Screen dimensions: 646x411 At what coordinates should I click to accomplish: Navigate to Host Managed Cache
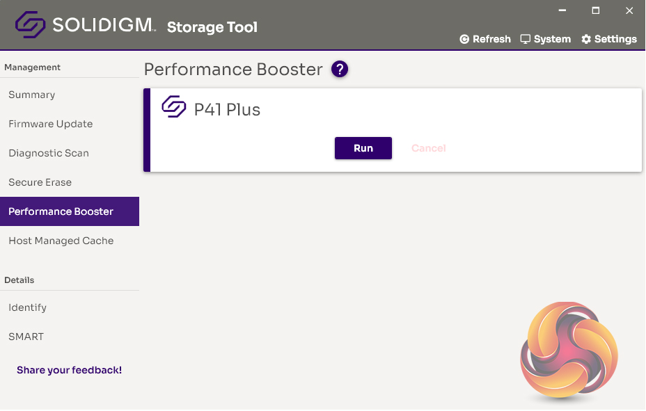click(x=61, y=241)
